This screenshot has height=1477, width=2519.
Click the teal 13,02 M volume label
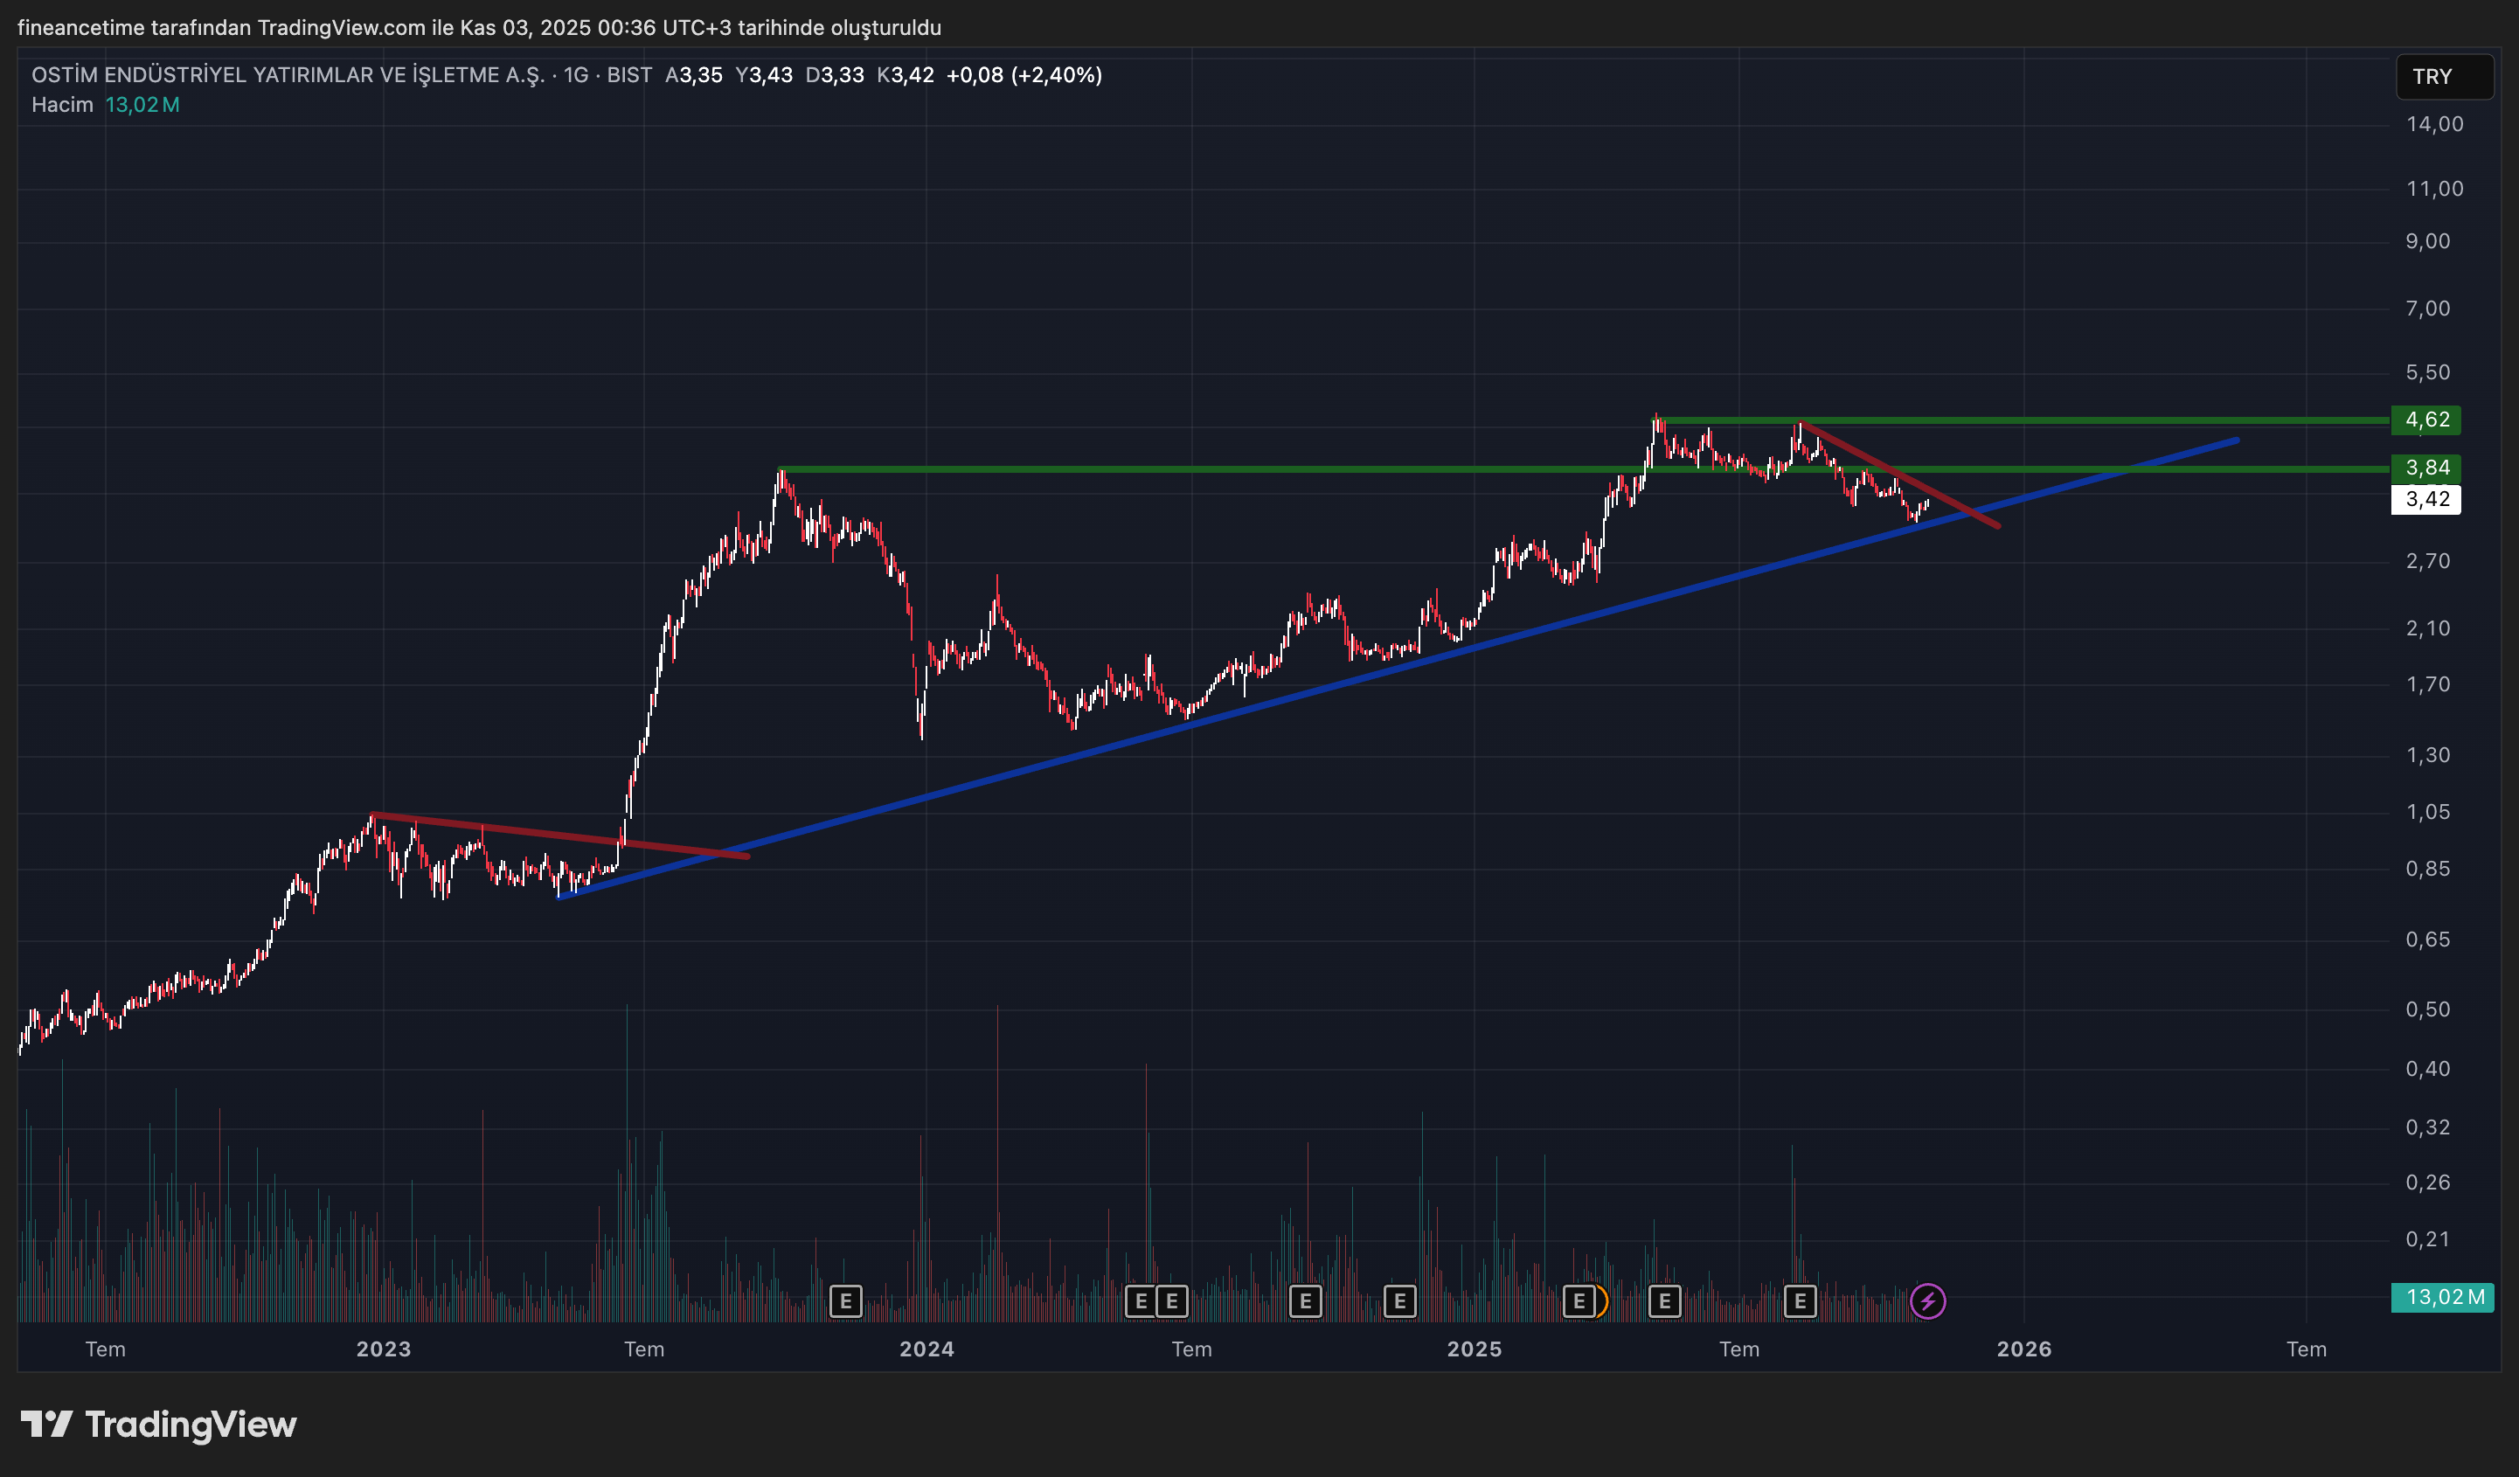click(x=2442, y=1297)
